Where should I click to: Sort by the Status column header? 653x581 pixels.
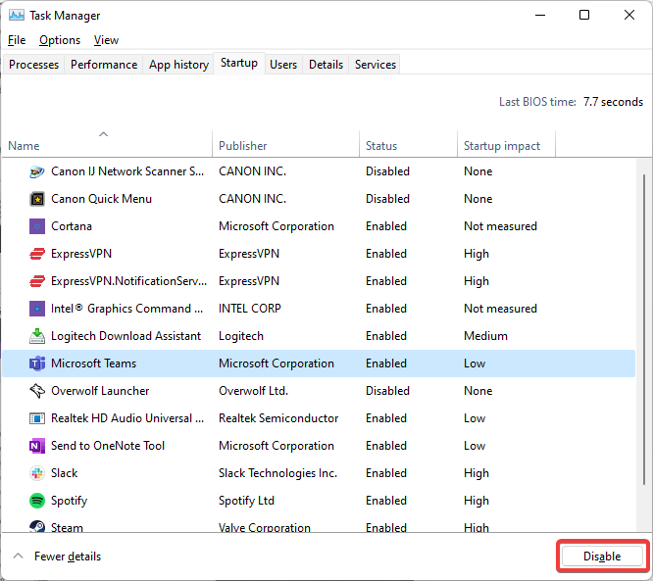(381, 146)
